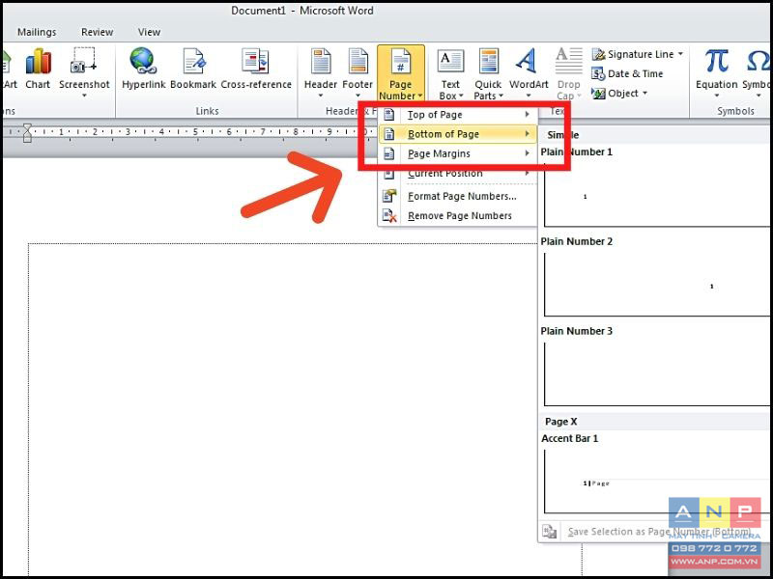The image size is (773, 579).
Task: Switch to the Mailings tab
Action: [37, 32]
